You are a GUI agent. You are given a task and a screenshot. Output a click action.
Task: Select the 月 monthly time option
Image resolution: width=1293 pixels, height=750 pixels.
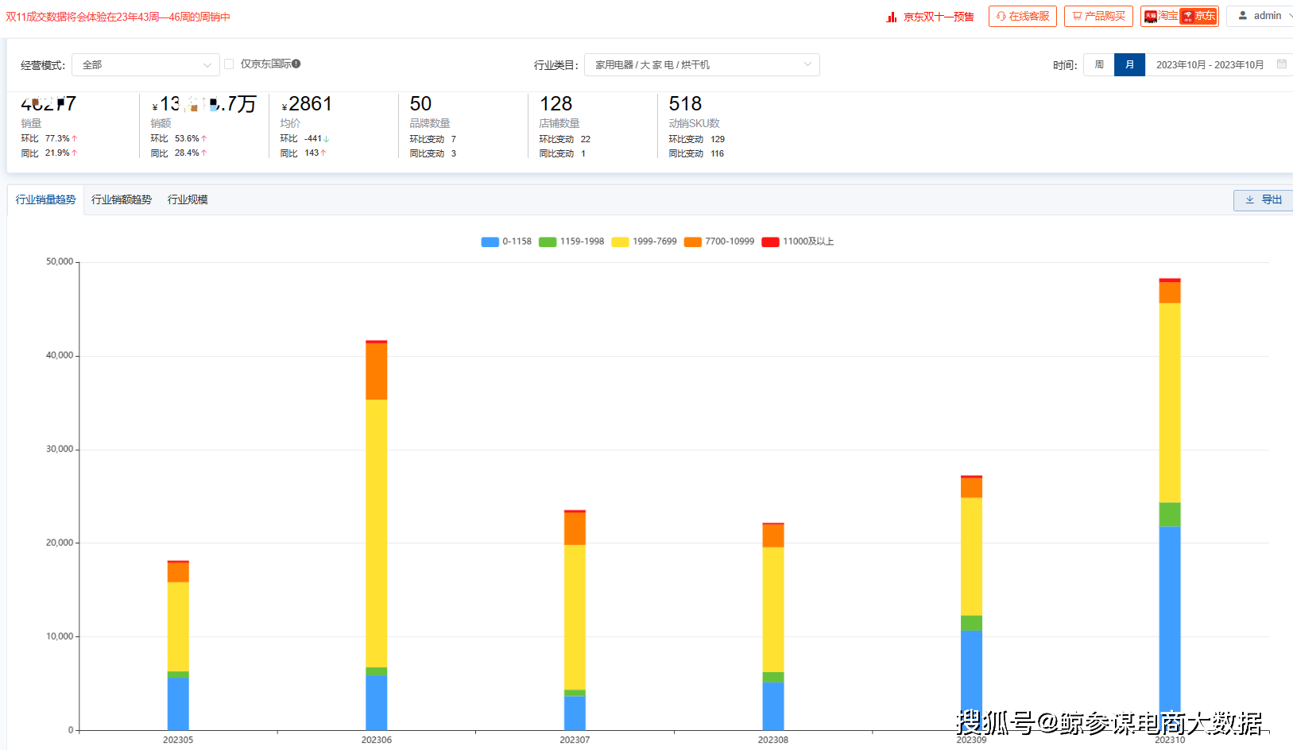tap(1129, 64)
